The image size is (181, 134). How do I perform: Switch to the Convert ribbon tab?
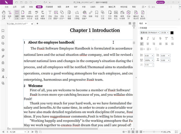[x=31, y=7]
